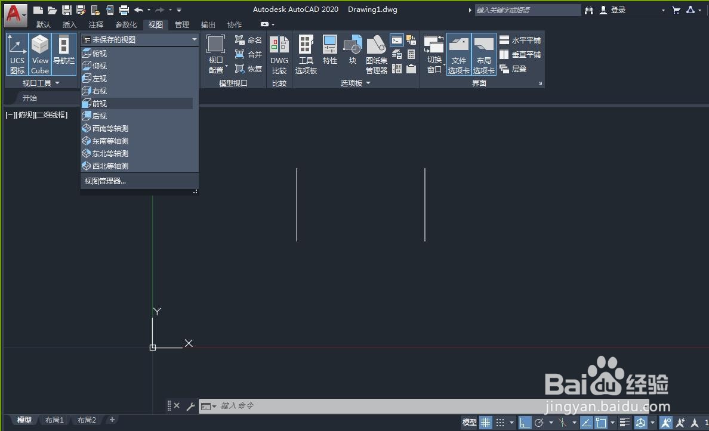Click the Save icon in quick access toolbar
Viewport: 709px width, 431px height.
[x=66, y=10]
